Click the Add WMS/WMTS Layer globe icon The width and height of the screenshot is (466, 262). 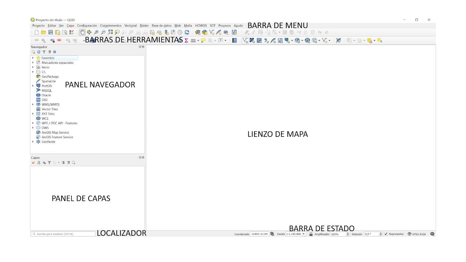[297, 40]
